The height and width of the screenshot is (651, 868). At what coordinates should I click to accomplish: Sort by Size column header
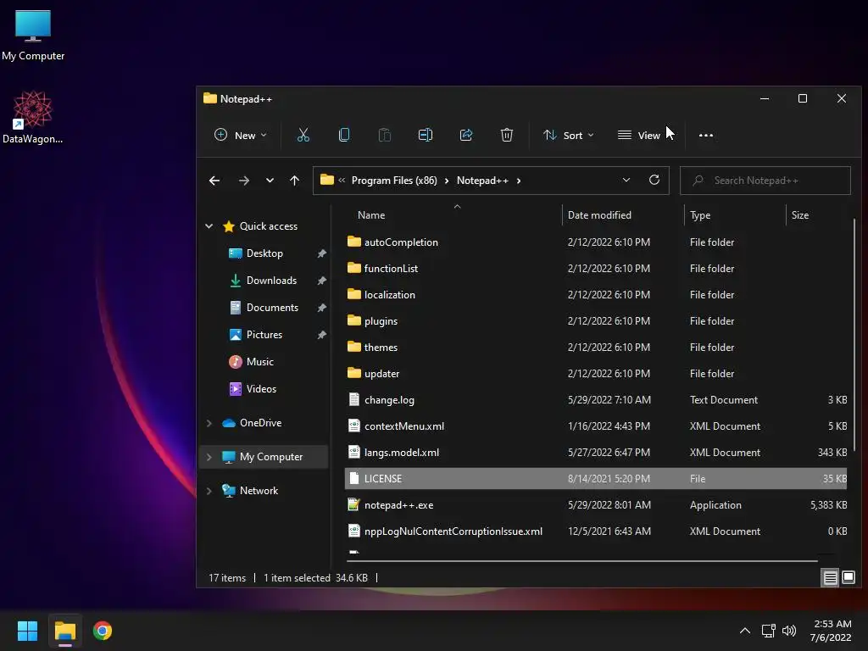800,214
